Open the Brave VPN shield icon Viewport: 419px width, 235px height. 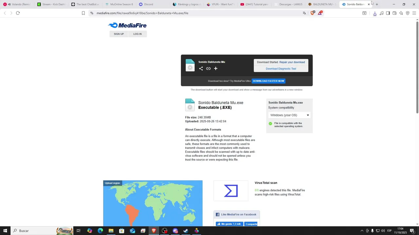click(x=408, y=13)
